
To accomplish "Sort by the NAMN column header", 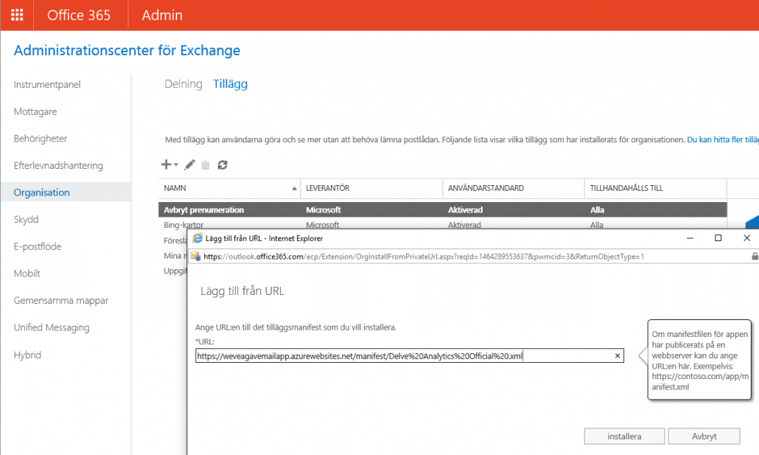I will [x=228, y=188].
